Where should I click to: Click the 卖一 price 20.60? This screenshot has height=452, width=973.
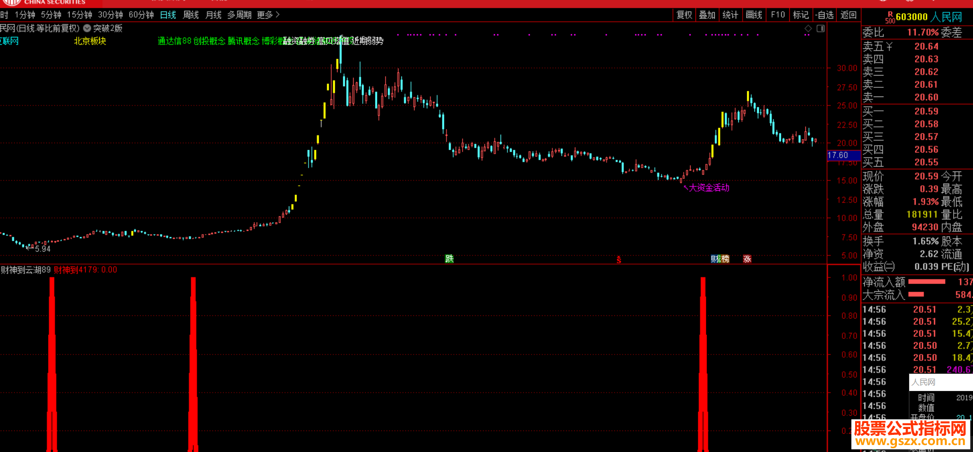(x=926, y=97)
